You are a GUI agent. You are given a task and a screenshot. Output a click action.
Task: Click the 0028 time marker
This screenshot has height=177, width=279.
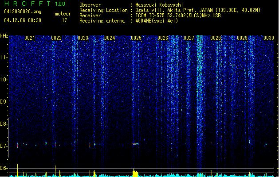point(216,38)
